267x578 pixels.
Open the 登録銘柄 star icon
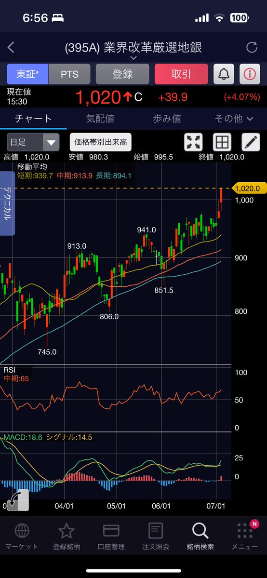click(x=67, y=531)
